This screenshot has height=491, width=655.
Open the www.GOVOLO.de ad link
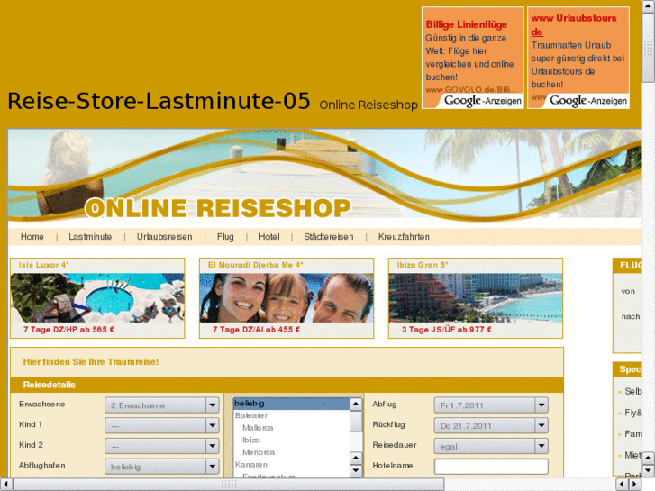click(471, 89)
